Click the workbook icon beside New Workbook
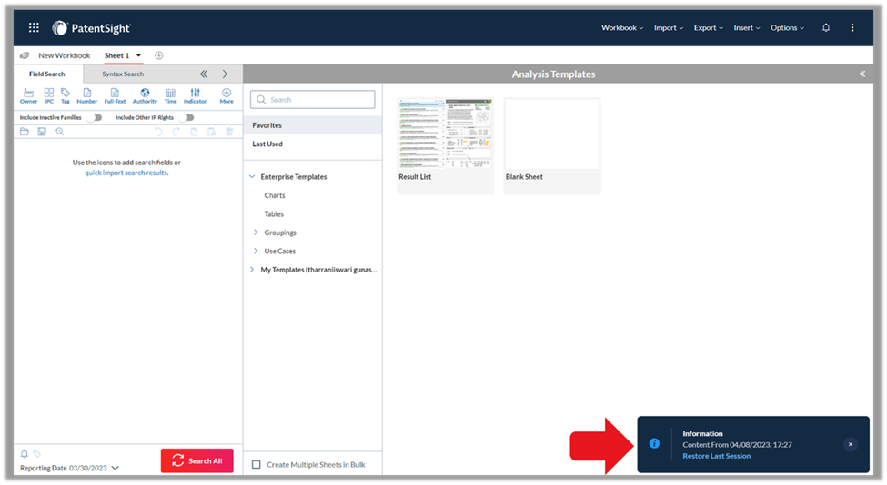Viewport: 887px width, 485px height. [25, 55]
